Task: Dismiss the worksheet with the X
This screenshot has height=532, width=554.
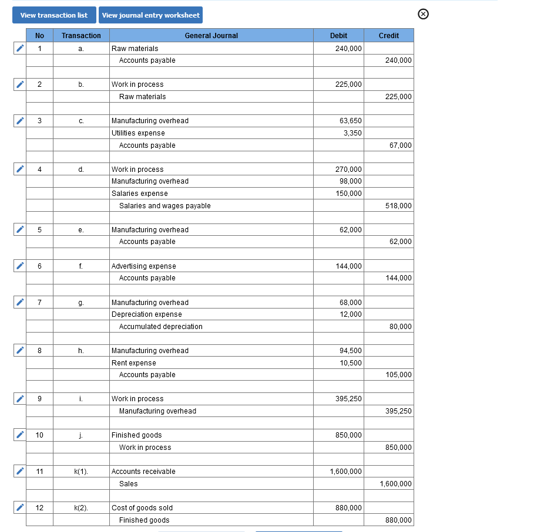Action: (x=424, y=14)
